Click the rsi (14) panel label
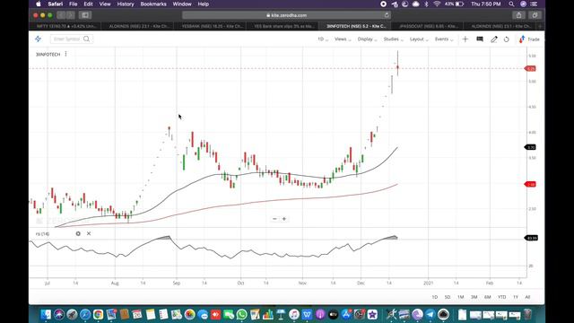The image size is (574, 323). tap(42, 233)
